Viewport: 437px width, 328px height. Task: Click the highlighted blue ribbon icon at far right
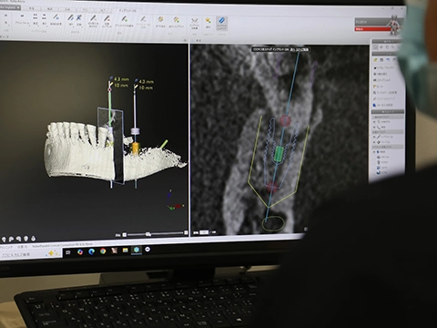coord(221,23)
